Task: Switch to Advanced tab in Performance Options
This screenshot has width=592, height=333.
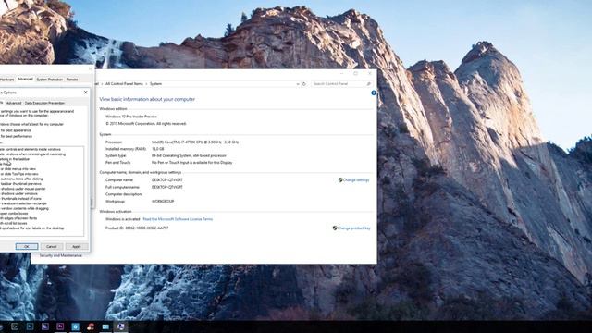Action: click(x=14, y=103)
